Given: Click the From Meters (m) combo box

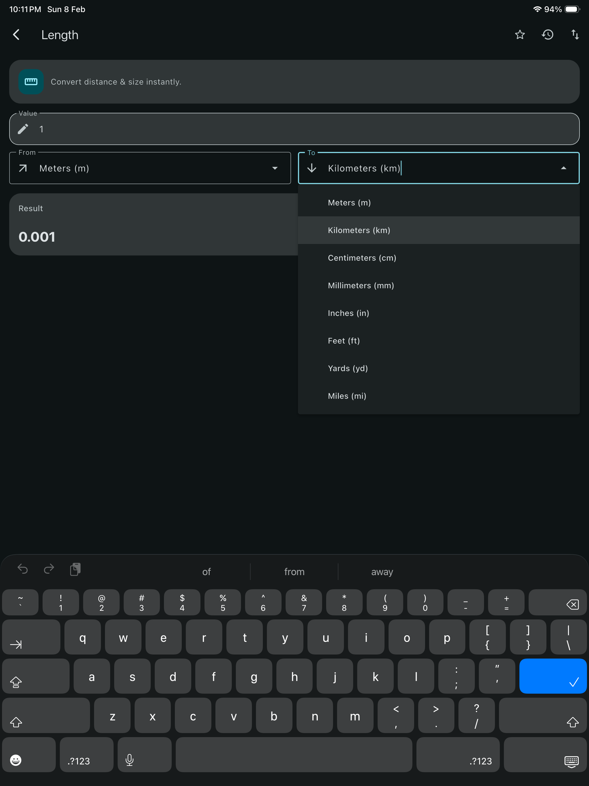Looking at the screenshot, I should point(150,168).
